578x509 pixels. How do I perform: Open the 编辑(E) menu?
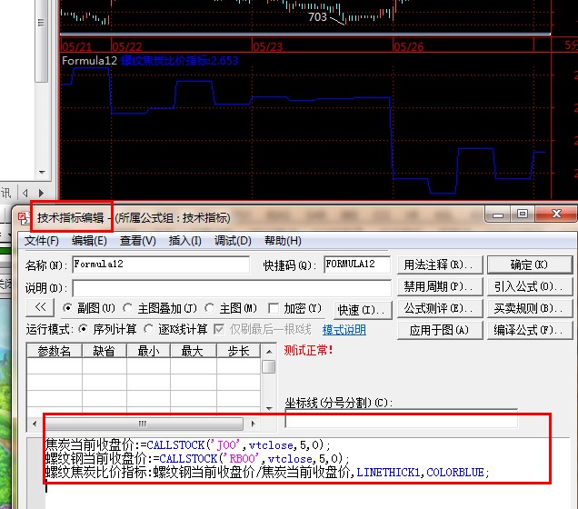coord(89,241)
